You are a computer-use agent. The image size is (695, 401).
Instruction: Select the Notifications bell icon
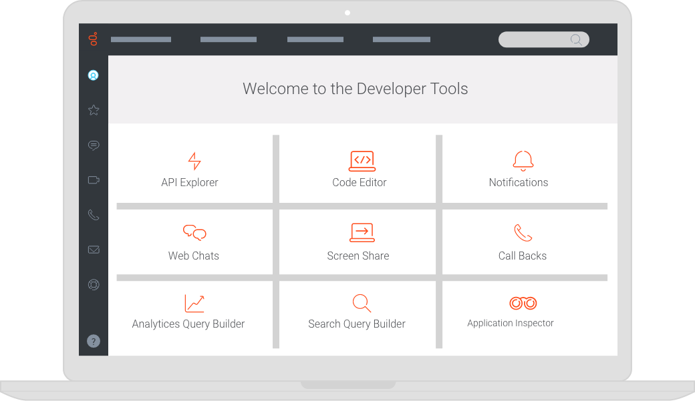point(523,161)
